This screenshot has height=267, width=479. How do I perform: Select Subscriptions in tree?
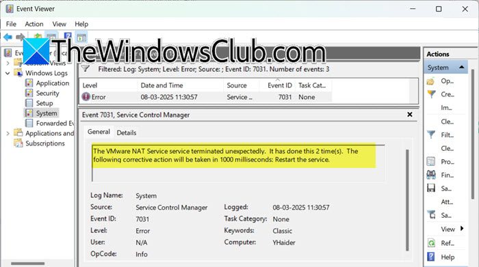[x=45, y=143]
